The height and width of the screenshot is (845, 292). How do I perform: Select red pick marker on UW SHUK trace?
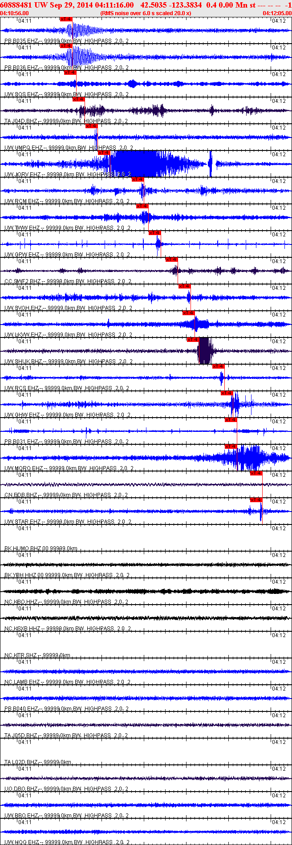tap(193, 340)
